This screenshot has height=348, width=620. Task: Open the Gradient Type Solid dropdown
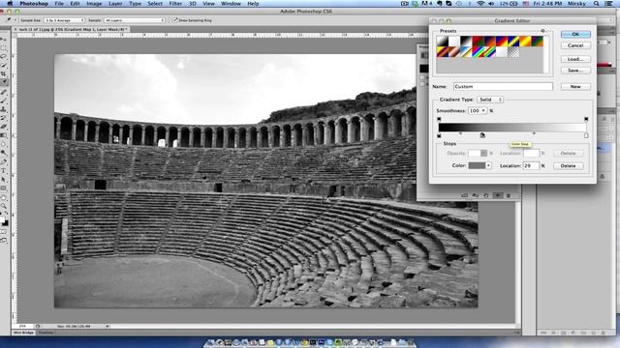pyautogui.click(x=490, y=100)
